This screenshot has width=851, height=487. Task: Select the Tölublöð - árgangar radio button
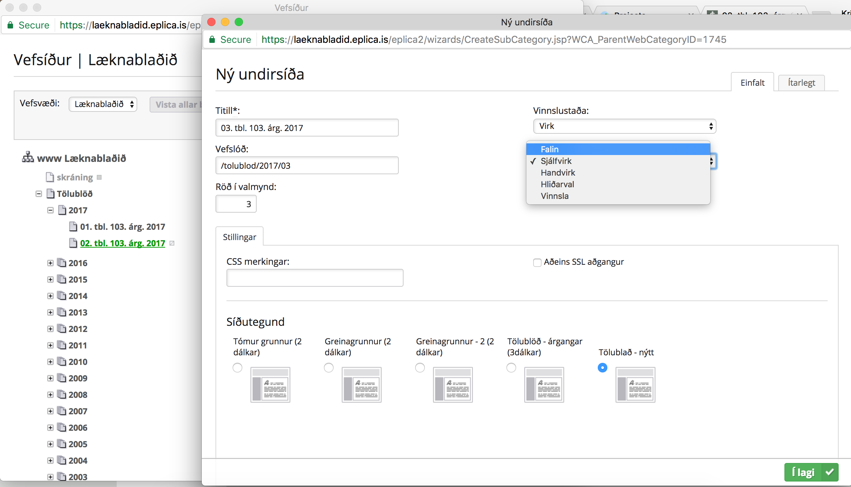pos(511,368)
